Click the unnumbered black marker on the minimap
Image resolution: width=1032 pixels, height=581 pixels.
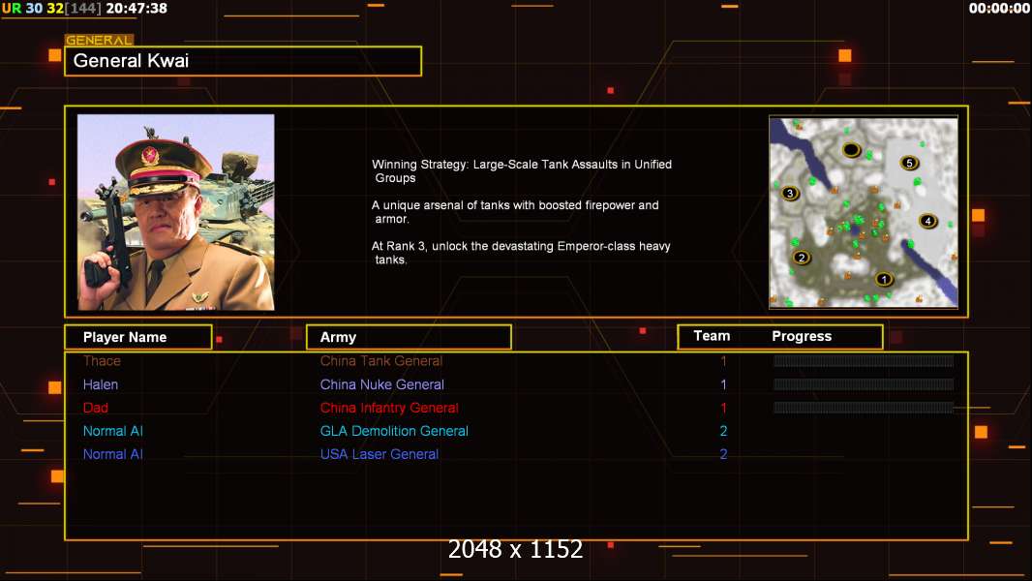click(852, 150)
